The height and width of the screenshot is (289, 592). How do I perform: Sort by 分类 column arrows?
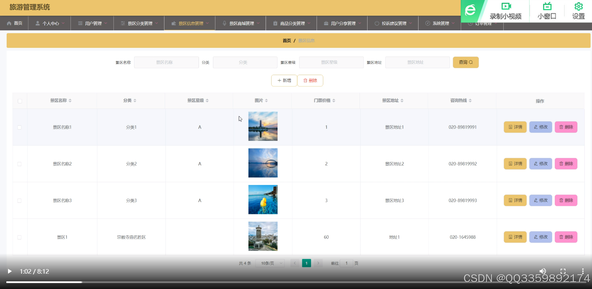(x=135, y=101)
